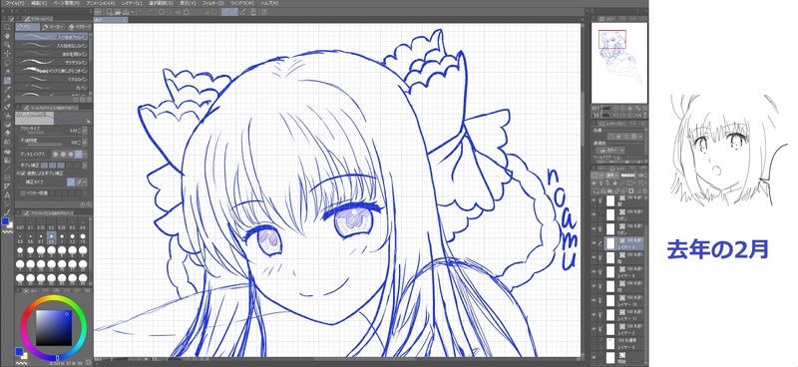798x367 pixels.
Task: Choose the Eyedropper tool
Action: 7,89
